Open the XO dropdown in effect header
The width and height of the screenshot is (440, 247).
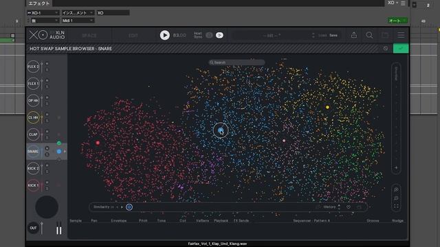[x=393, y=3]
